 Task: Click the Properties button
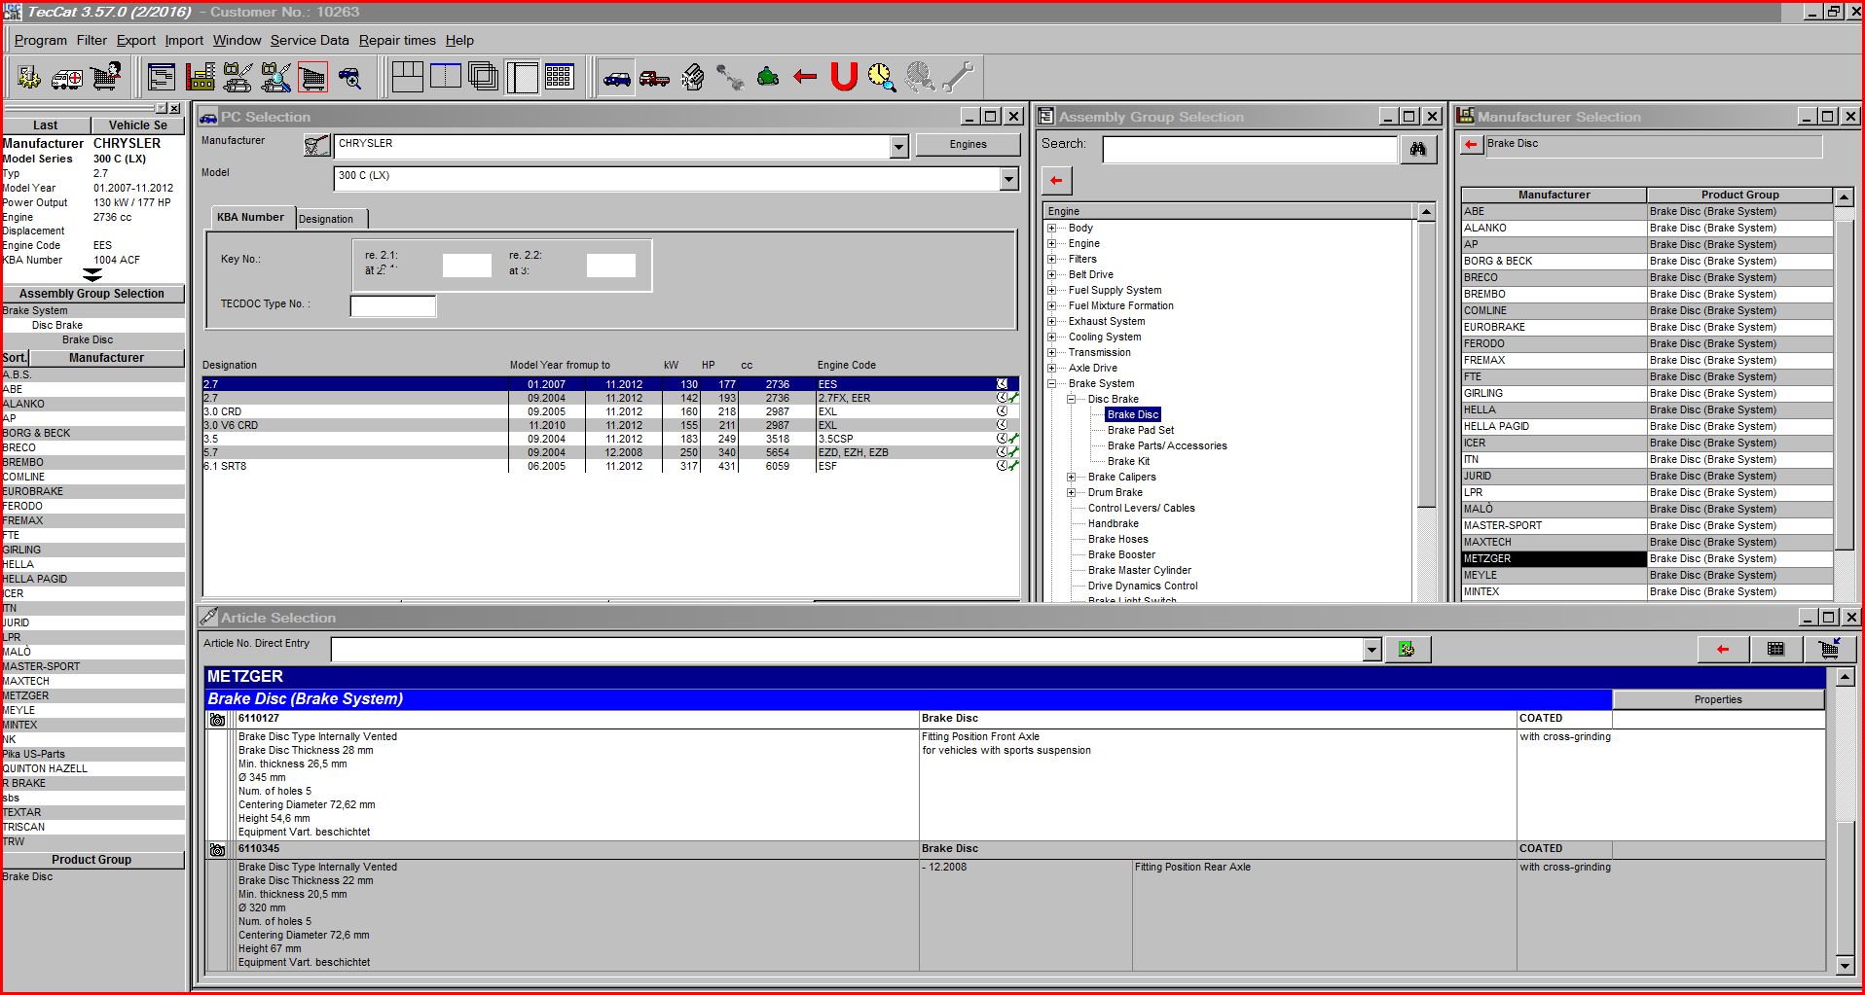tap(1718, 699)
